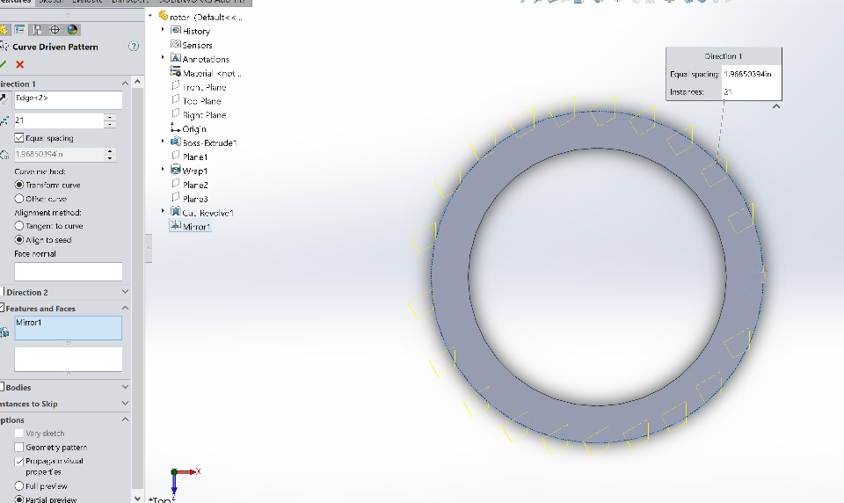Increase the instance count stepper up arrow

(x=110, y=117)
